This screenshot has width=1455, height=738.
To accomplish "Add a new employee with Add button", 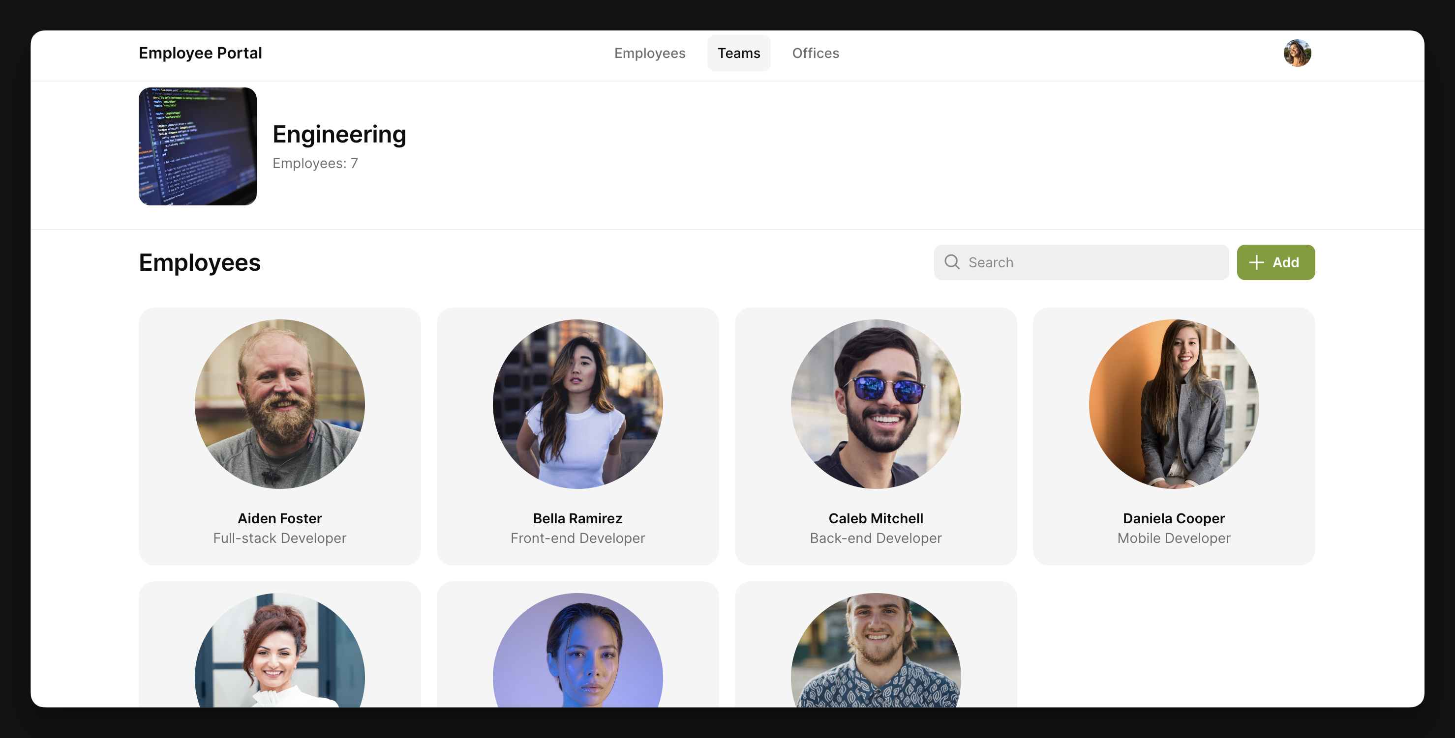I will [x=1275, y=262].
